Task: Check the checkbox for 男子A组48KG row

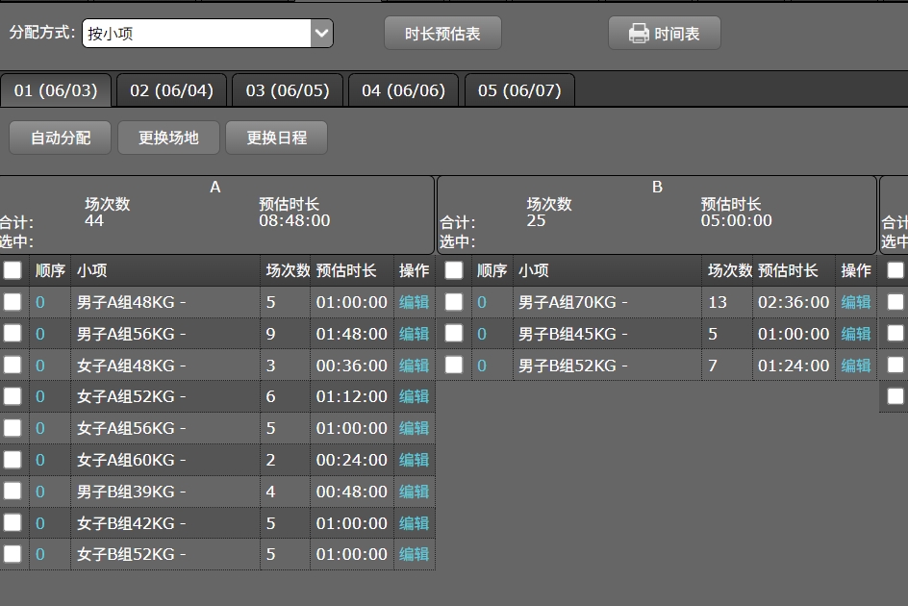Action: pos(13,302)
